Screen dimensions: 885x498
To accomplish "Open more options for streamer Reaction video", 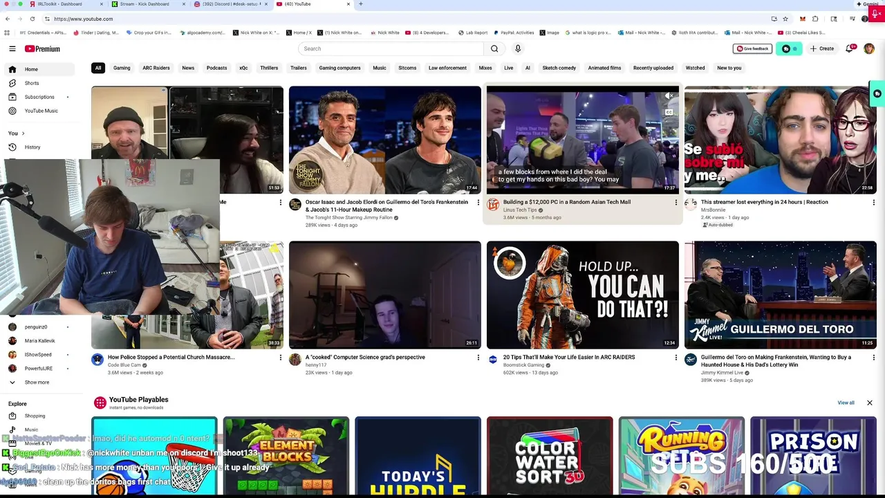I will point(873,203).
